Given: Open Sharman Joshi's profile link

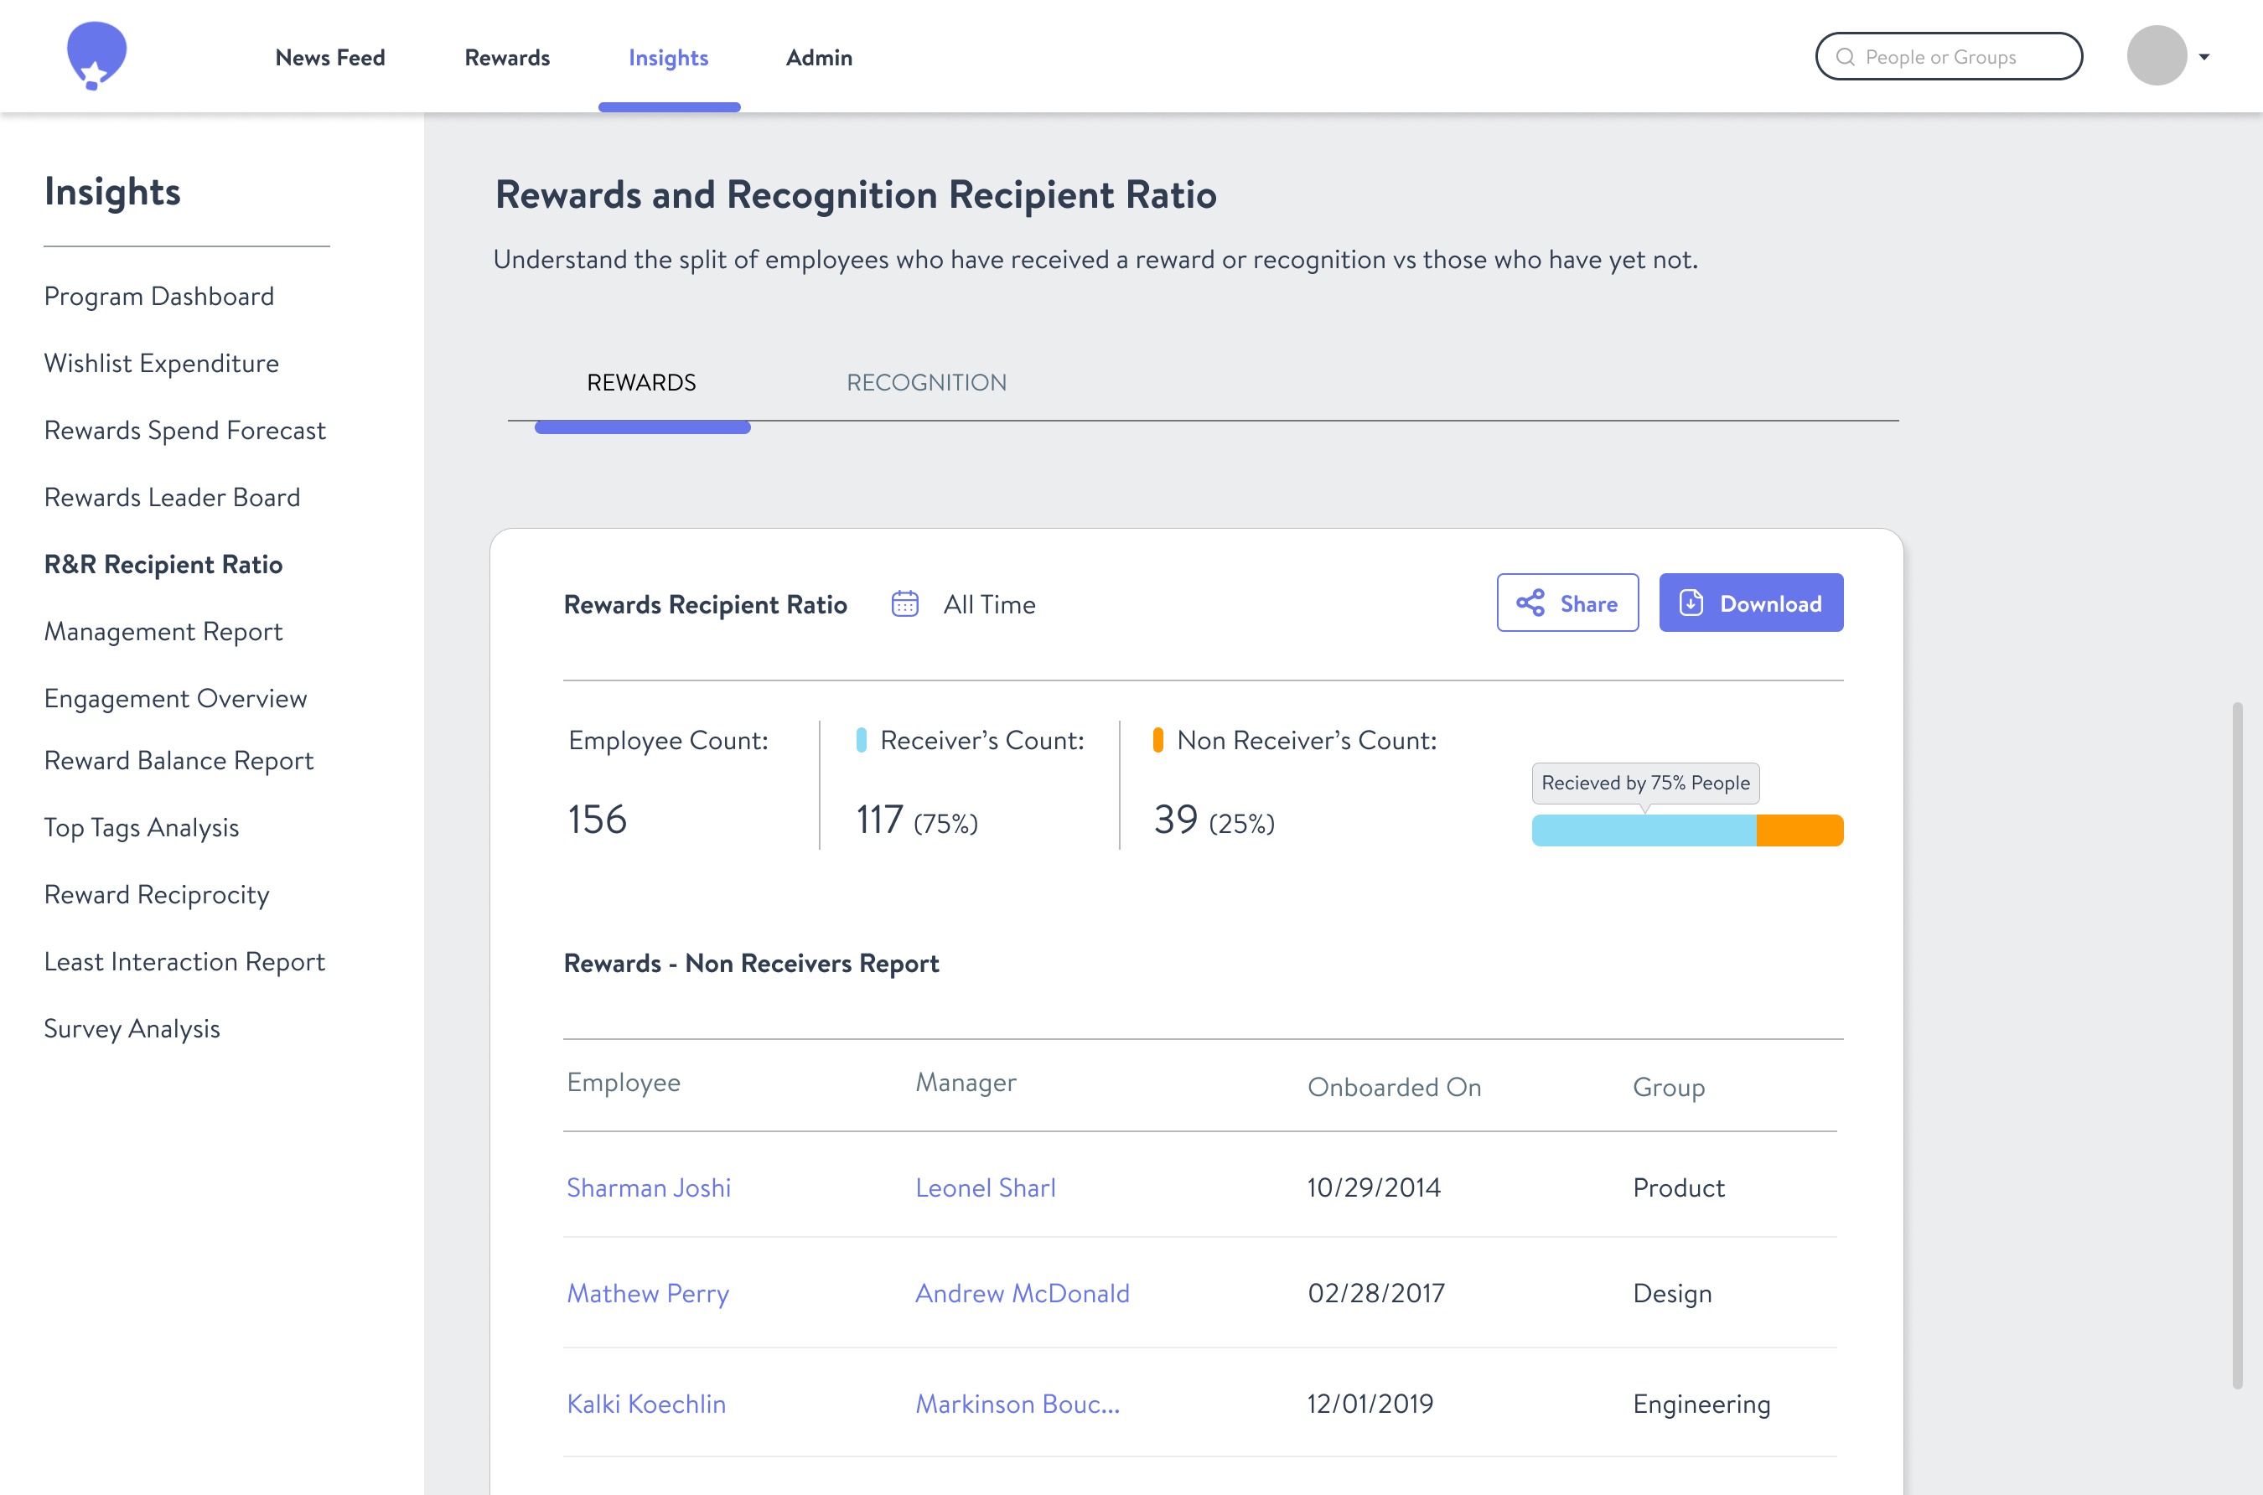Looking at the screenshot, I should [x=649, y=1188].
